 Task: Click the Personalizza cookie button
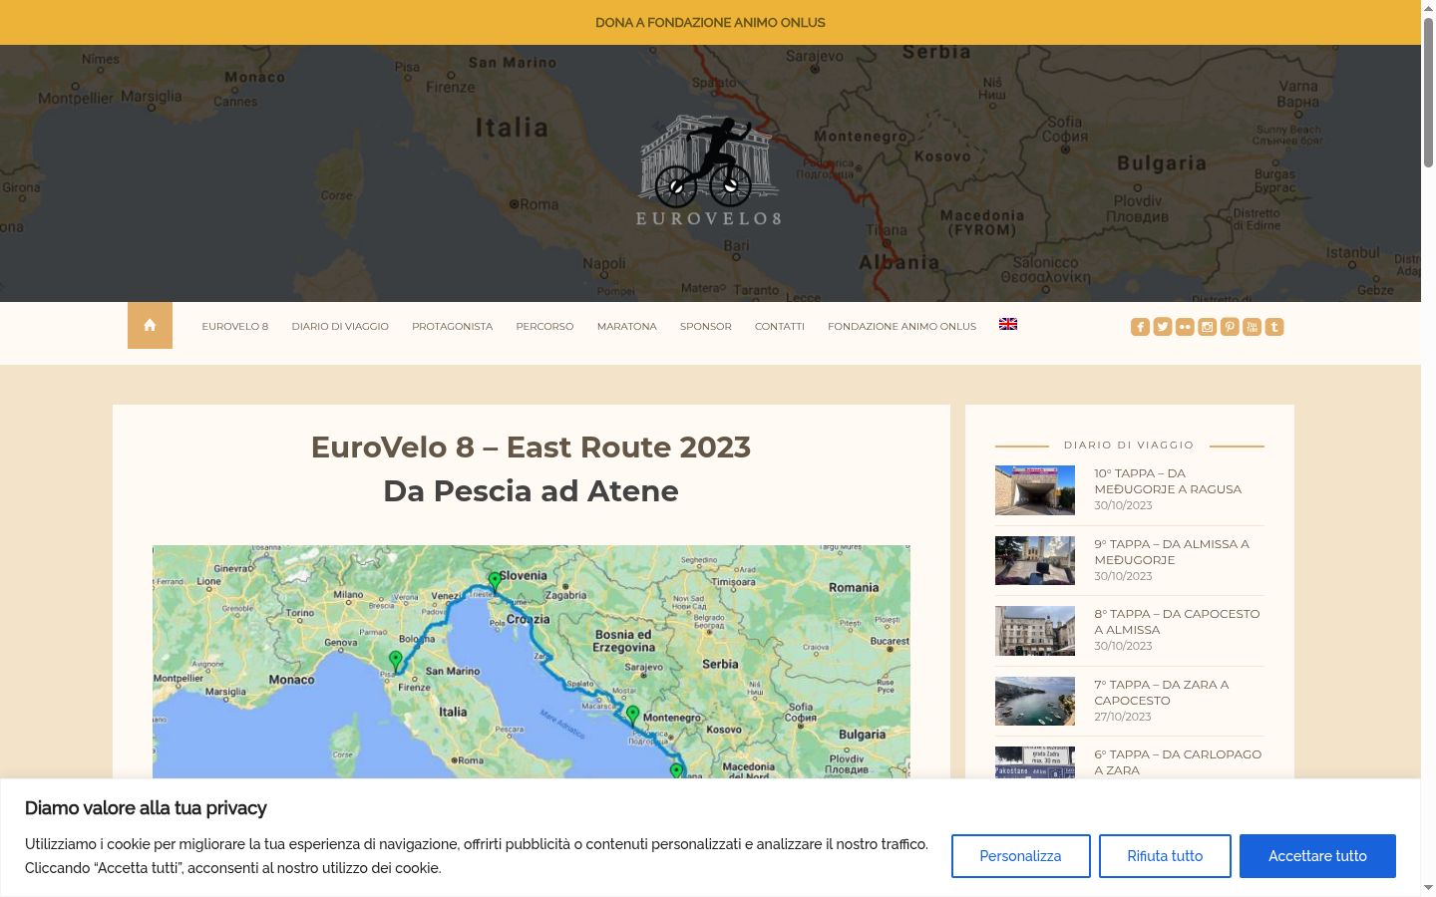point(1020,856)
